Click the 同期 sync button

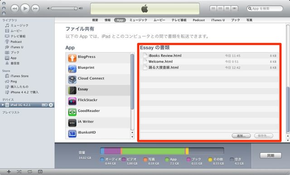(271, 156)
